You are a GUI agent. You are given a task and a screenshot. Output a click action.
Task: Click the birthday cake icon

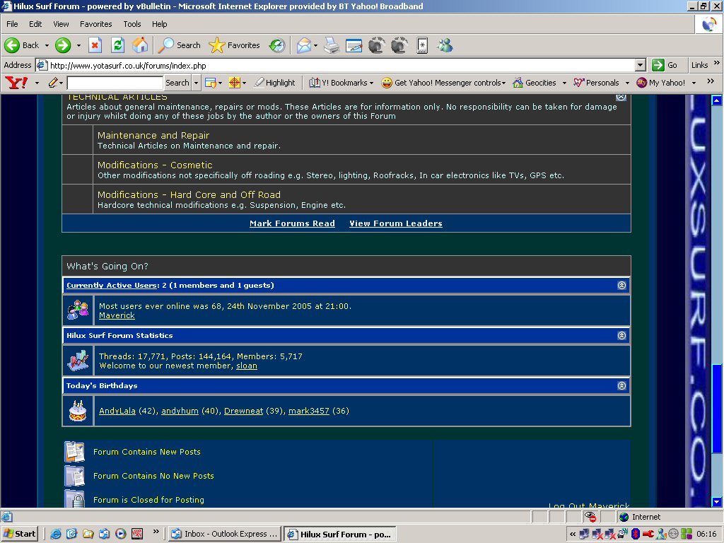click(x=78, y=411)
